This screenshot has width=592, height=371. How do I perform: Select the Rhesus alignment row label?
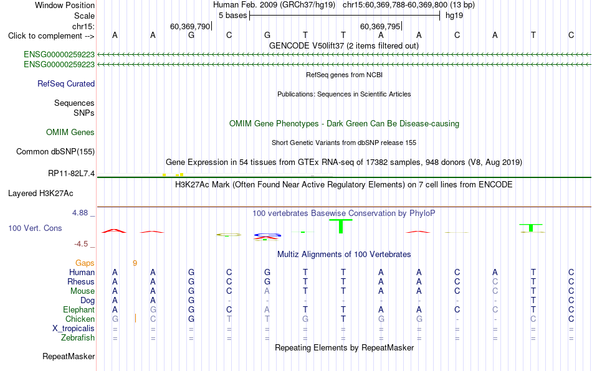81,281
